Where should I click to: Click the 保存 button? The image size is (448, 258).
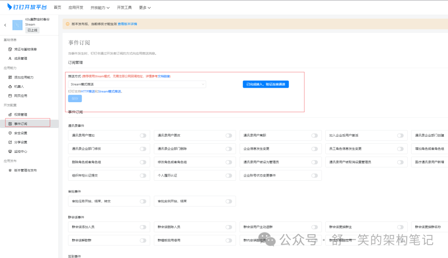pyautogui.click(x=75, y=98)
